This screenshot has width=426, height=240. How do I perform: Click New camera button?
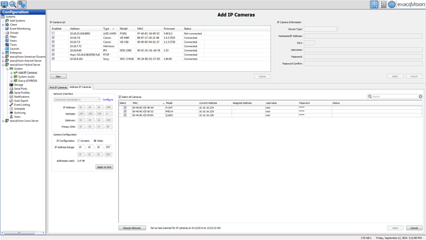[x=58, y=76]
